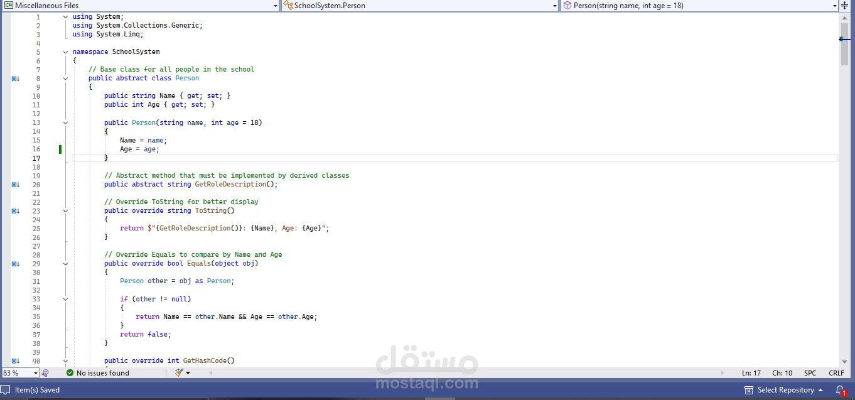Screen dimensions: 855x400
Task: Open the Person constructor member dropdown
Action: 699,6
